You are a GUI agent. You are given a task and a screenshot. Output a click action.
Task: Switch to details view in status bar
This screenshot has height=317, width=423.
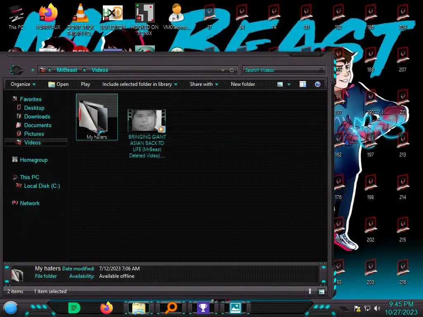pos(310,291)
